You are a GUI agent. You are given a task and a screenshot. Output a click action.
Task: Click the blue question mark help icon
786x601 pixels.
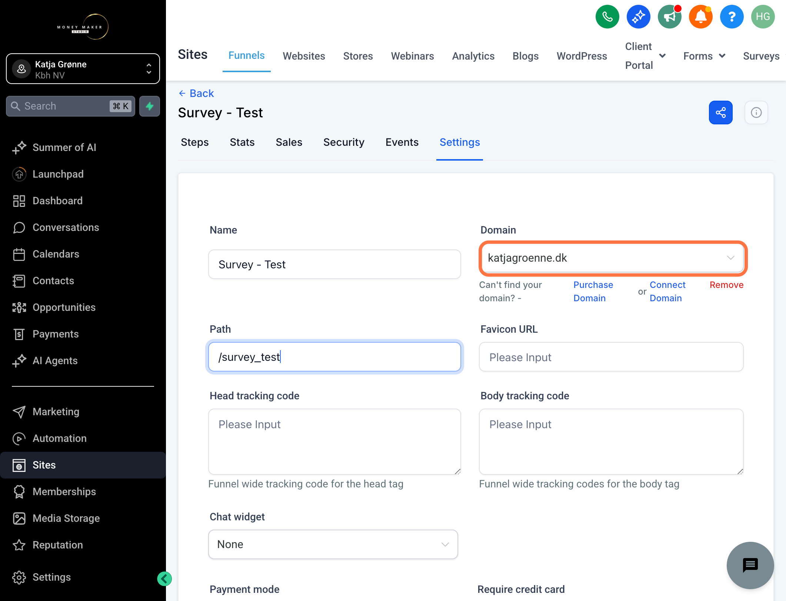pos(732,17)
